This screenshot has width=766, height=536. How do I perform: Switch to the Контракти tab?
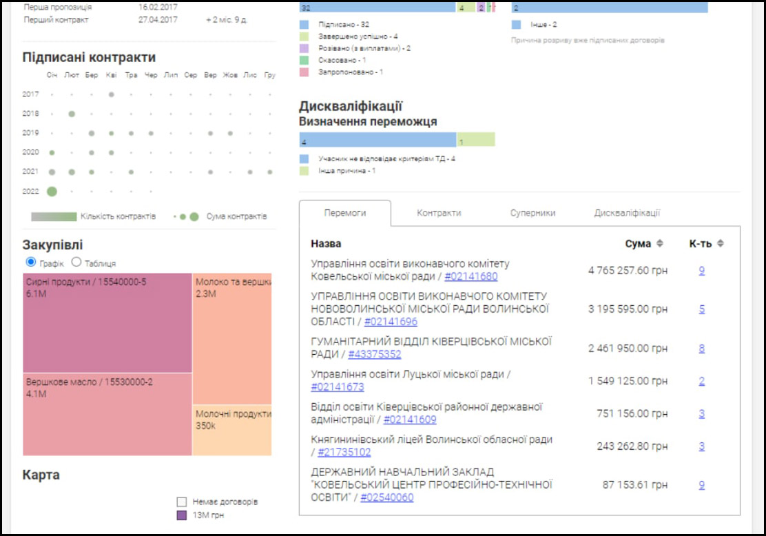tap(439, 213)
